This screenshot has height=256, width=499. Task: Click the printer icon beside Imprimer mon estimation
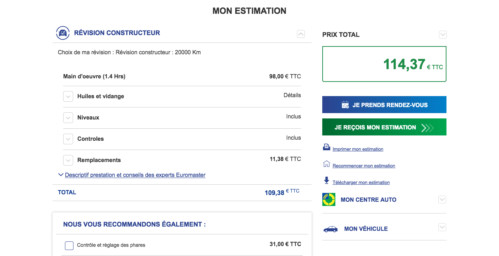point(327,147)
